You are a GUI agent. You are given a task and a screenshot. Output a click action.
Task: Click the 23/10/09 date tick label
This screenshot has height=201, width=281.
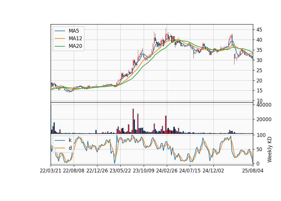(143, 171)
